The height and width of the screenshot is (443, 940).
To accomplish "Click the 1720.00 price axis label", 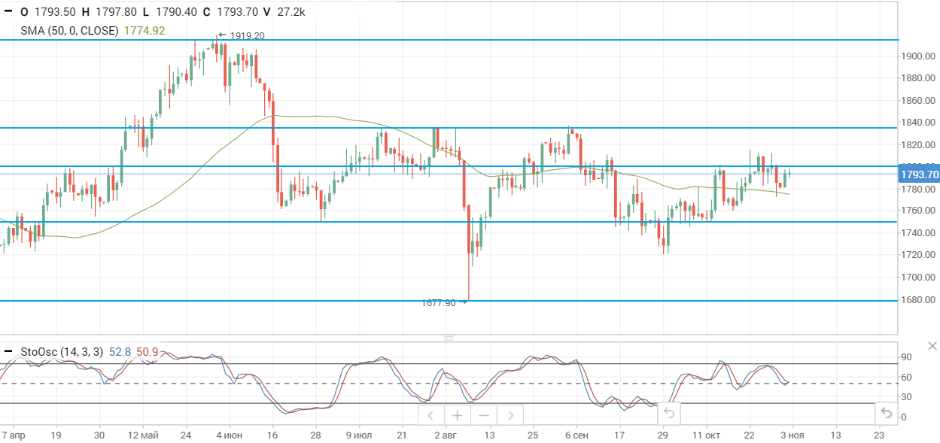I will click(x=919, y=255).
